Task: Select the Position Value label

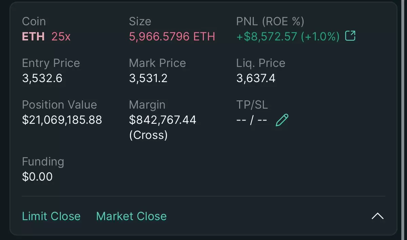Action: (59, 105)
